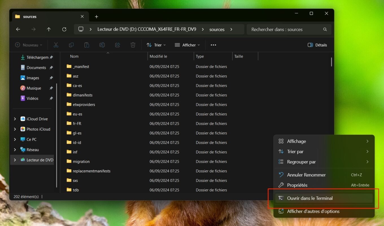
Task: Click the Share icon in toolbar
Action: tap(118, 45)
